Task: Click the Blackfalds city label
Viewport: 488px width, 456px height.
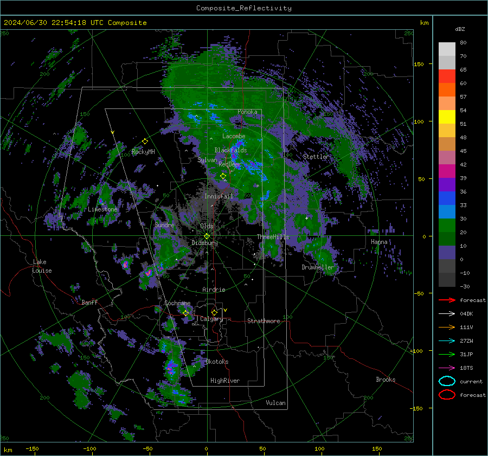Action: [230, 150]
